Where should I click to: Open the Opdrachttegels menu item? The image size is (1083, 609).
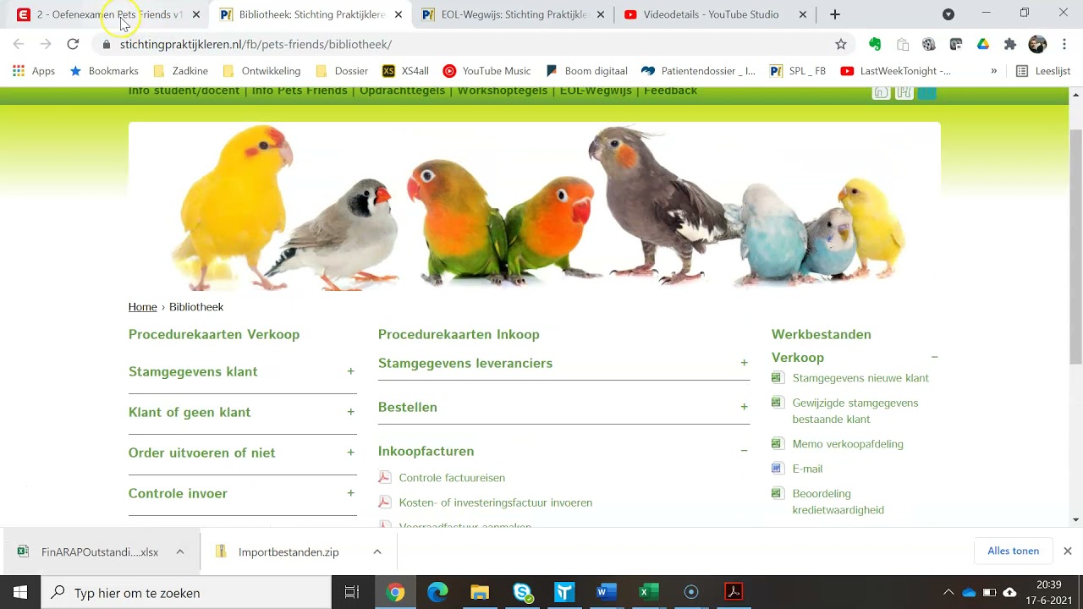(402, 91)
